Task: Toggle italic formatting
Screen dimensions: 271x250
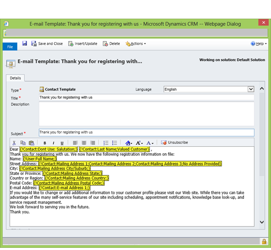Action: [53, 143]
